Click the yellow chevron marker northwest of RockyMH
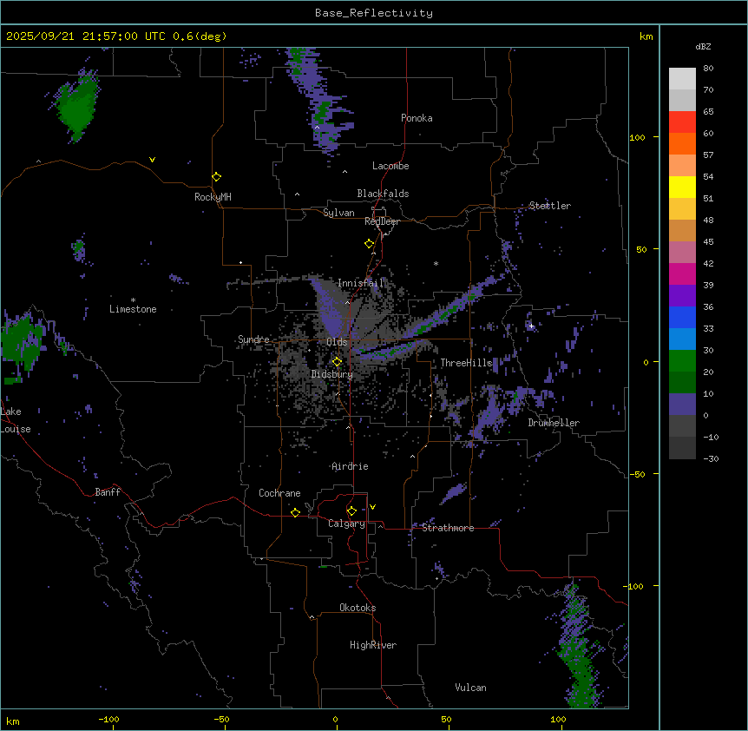Screen dimensions: 748x731 [153, 160]
